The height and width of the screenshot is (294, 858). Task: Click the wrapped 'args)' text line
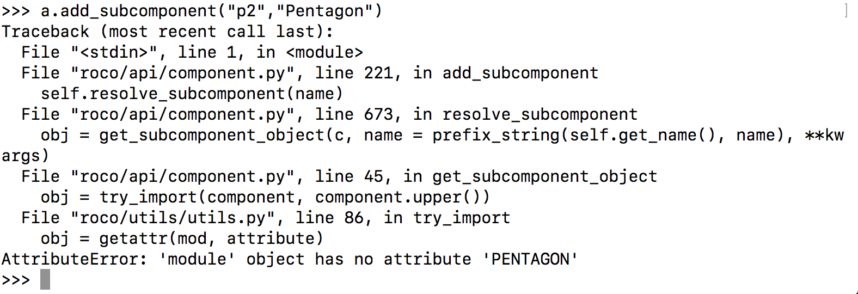coord(25,156)
